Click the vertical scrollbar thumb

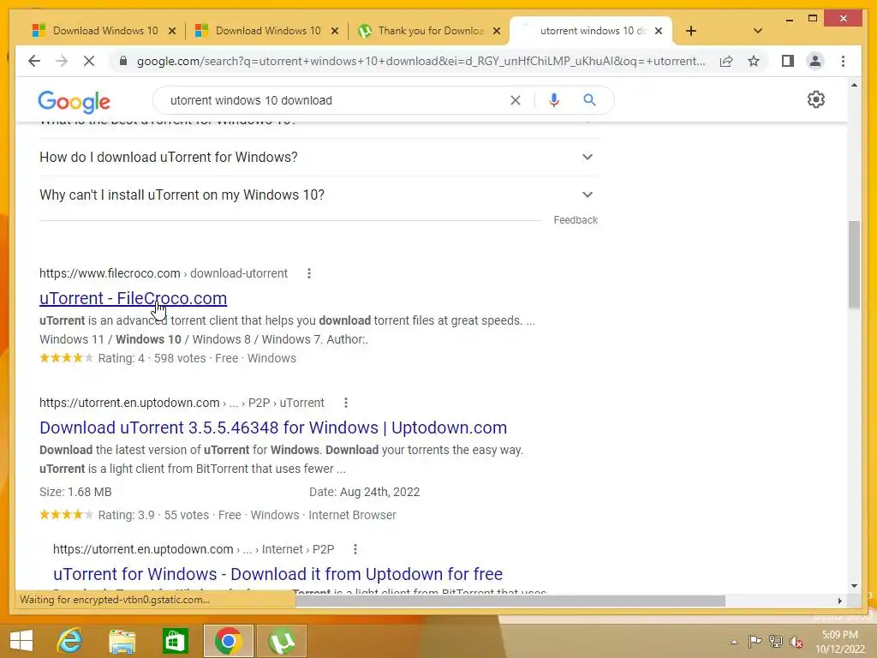point(854,264)
